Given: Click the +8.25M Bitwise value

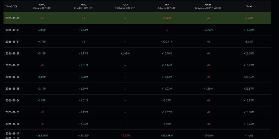Looking at the screenshot, I should click(167, 100).
